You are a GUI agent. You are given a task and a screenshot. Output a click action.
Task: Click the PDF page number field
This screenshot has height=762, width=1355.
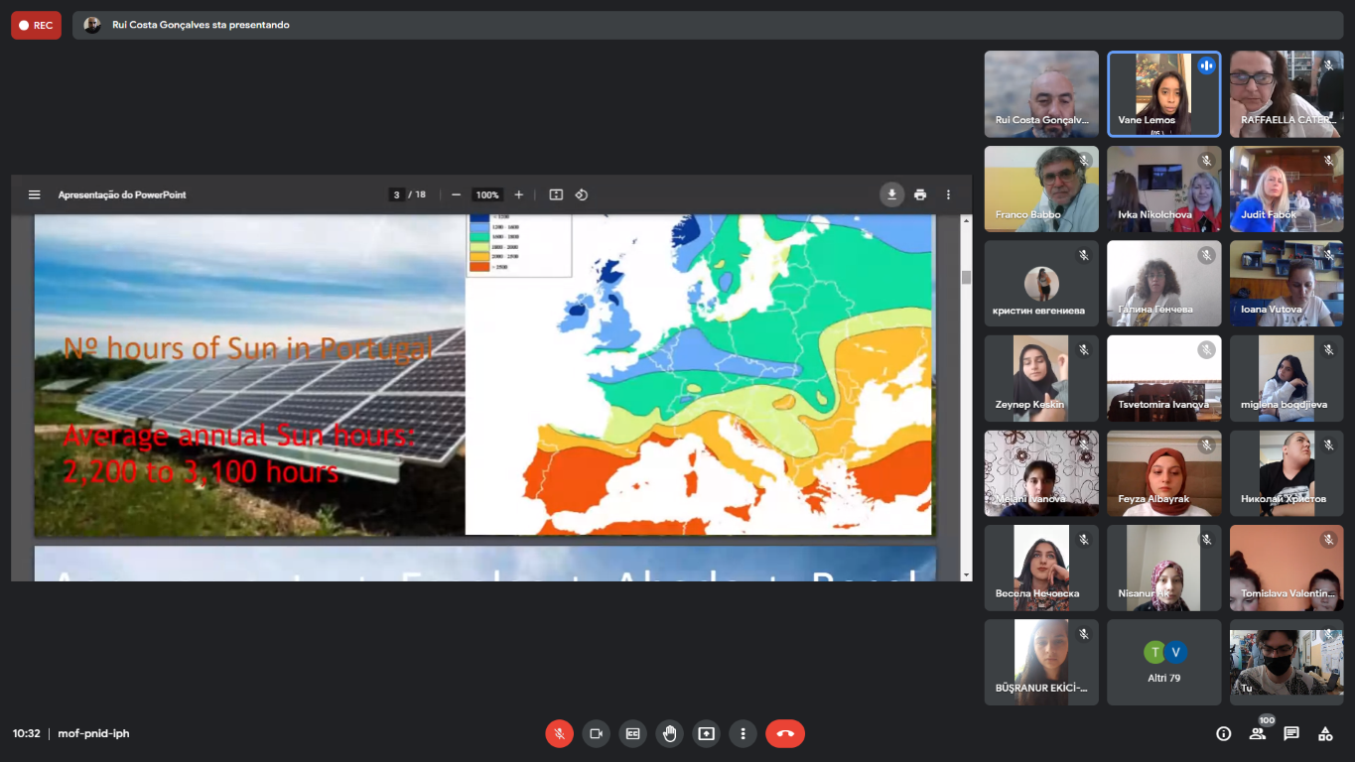coord(396,194)
